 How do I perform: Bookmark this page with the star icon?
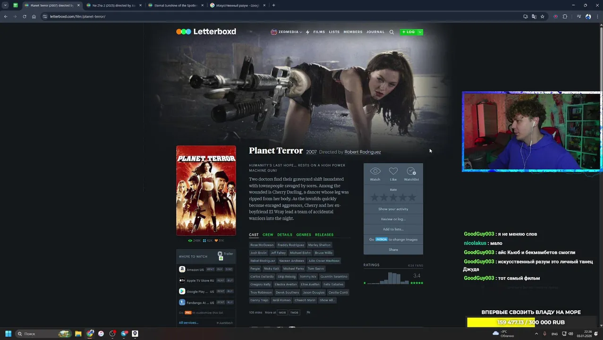point(543,17)
